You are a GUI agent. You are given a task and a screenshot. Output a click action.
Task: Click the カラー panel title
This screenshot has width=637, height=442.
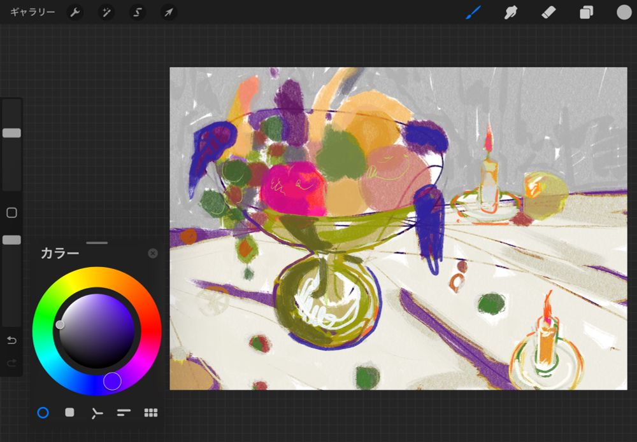tap(60, 254)
